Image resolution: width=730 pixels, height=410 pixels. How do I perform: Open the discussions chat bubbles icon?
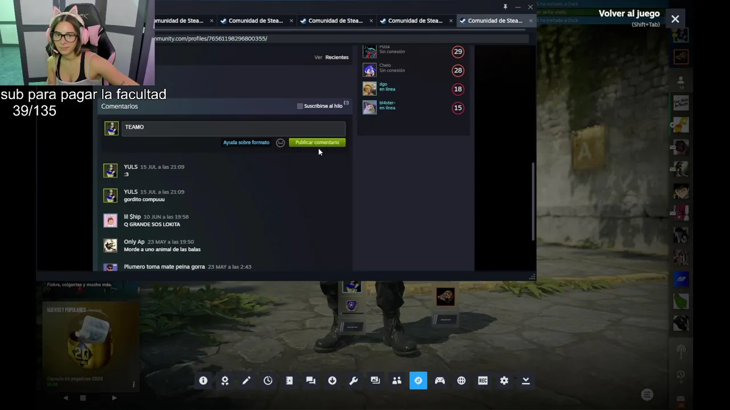(311, 380)
